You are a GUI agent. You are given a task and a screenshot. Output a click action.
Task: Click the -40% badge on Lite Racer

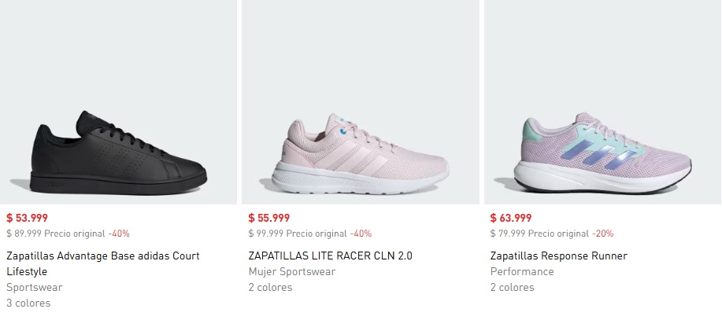(361, 234)
